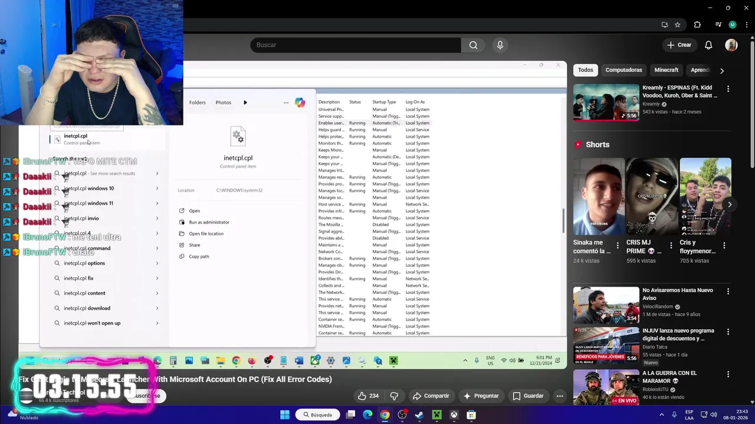
Task: Click the Chrome install app icon
Action: point(665,25)
